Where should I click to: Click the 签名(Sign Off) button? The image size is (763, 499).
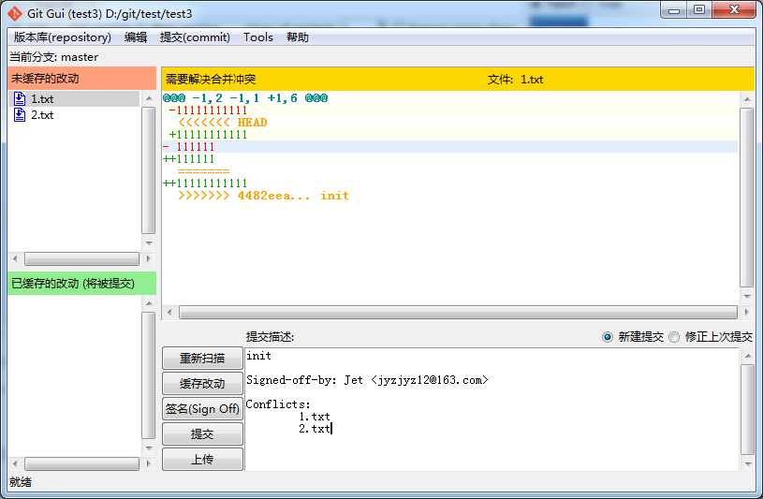202,409
